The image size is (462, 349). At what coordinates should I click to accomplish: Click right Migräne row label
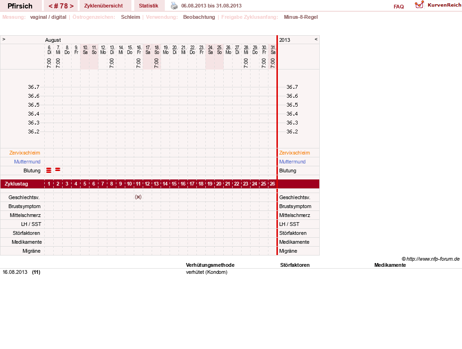click(288, 251)
